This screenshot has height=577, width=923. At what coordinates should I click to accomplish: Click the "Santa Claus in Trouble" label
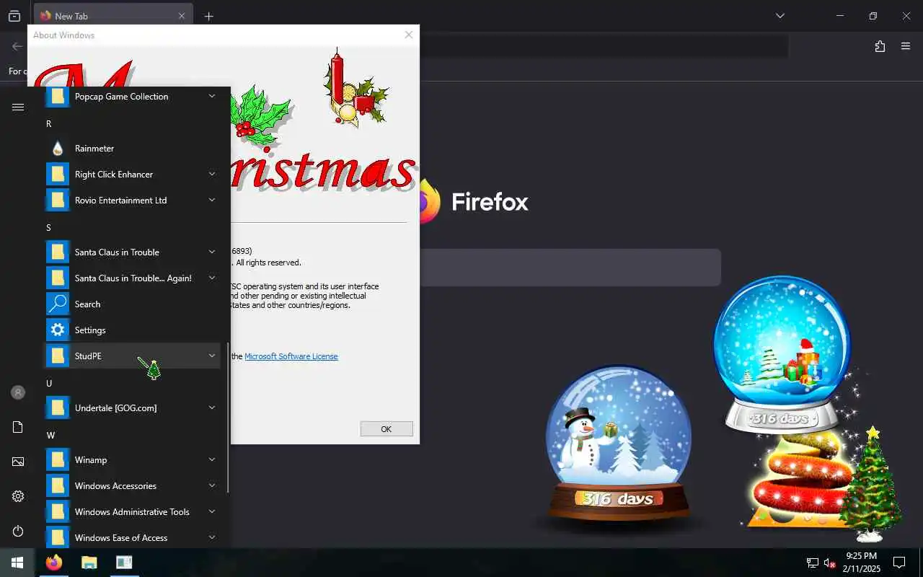coord(117,252)
